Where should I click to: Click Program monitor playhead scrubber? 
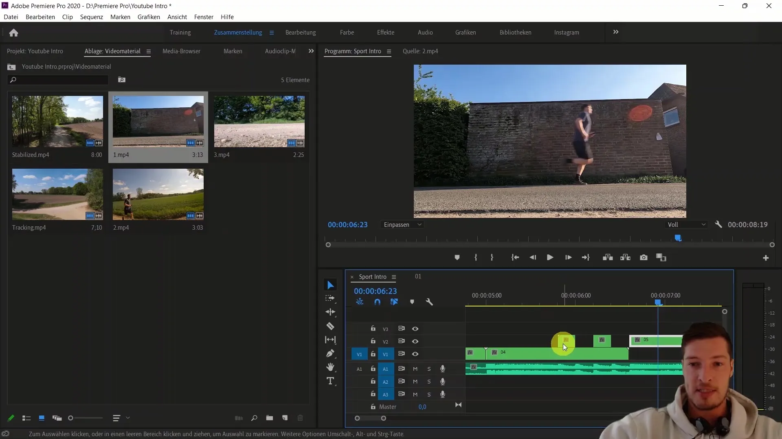(x=678, y=238)
